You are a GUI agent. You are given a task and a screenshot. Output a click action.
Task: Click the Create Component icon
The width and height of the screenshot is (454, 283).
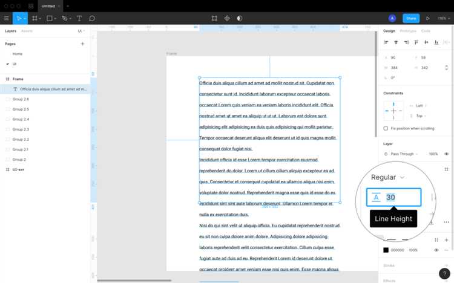[227, 18]
